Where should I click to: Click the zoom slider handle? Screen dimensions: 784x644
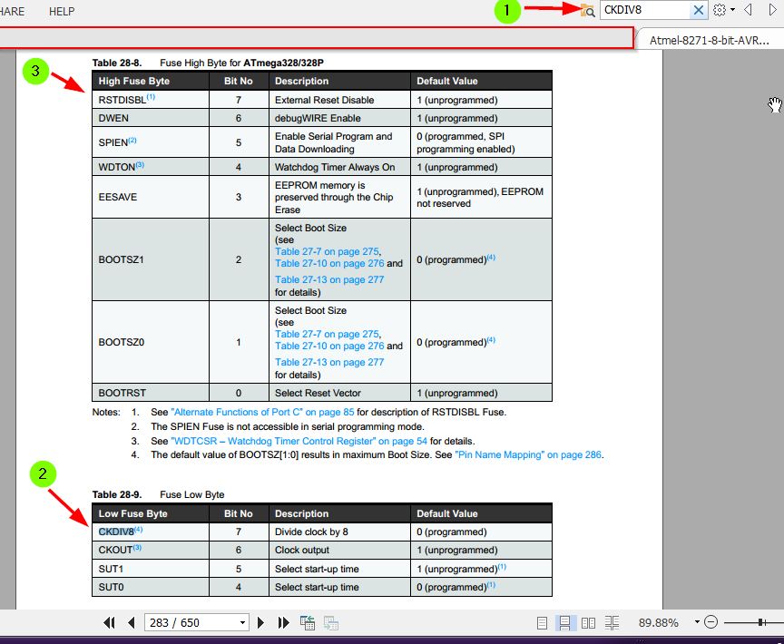[761, 622]
